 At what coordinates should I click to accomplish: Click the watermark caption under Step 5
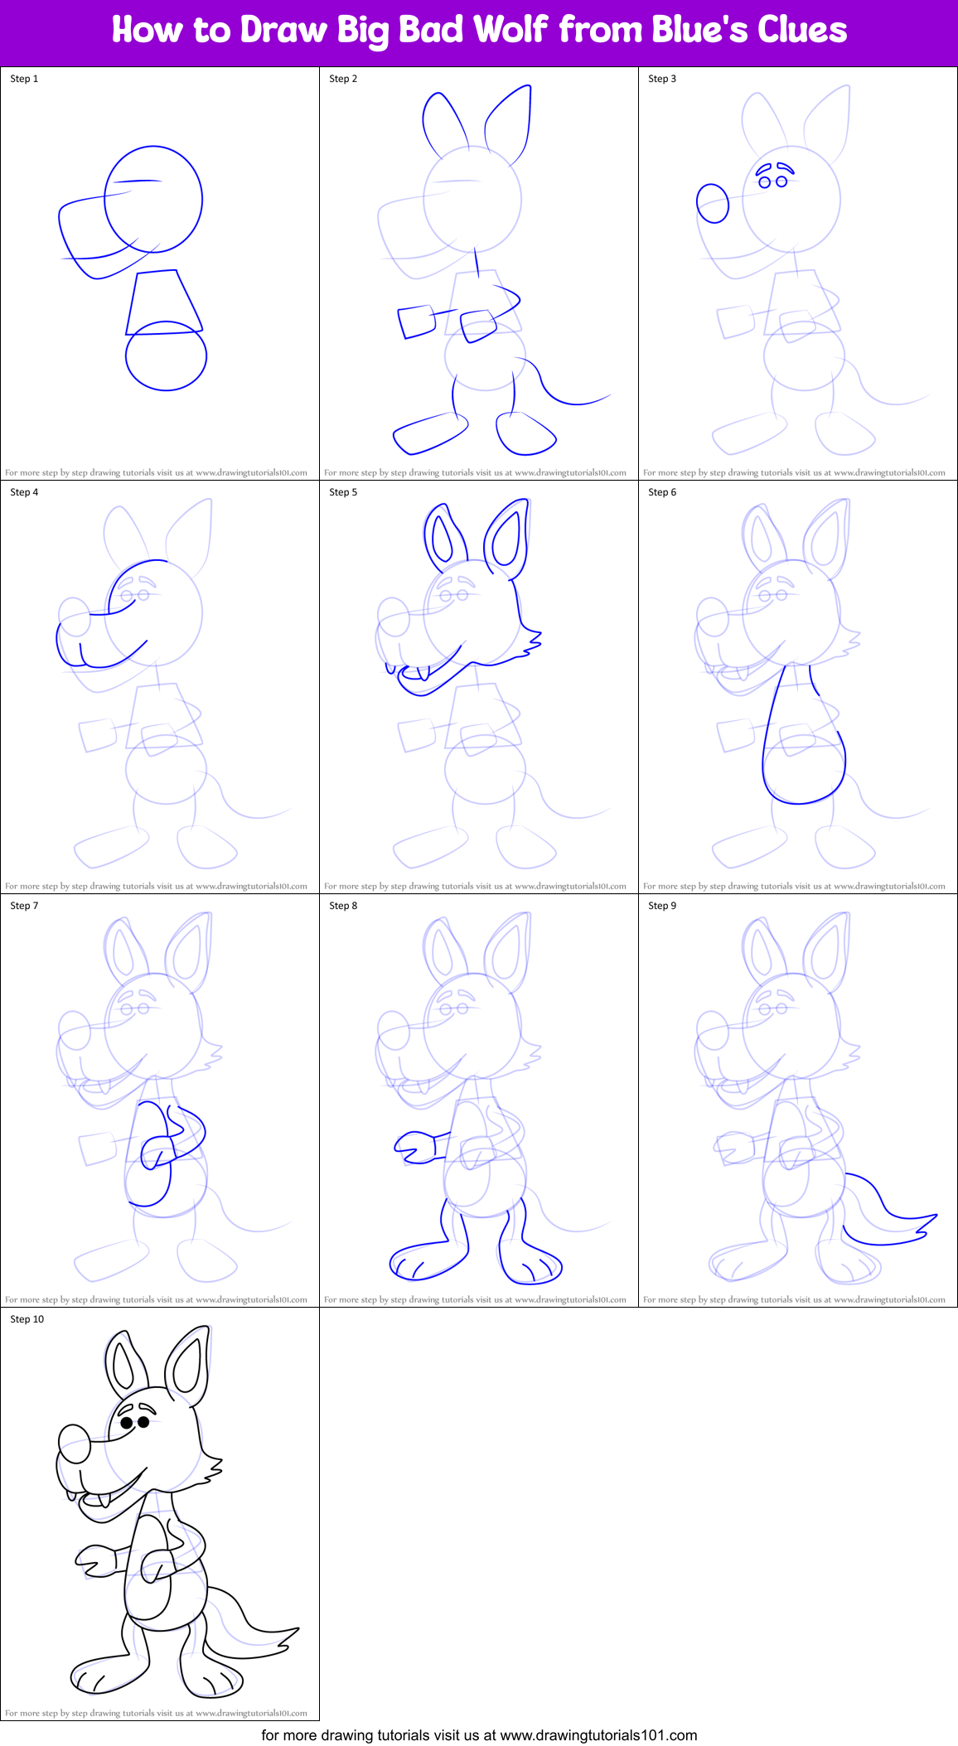475,887
